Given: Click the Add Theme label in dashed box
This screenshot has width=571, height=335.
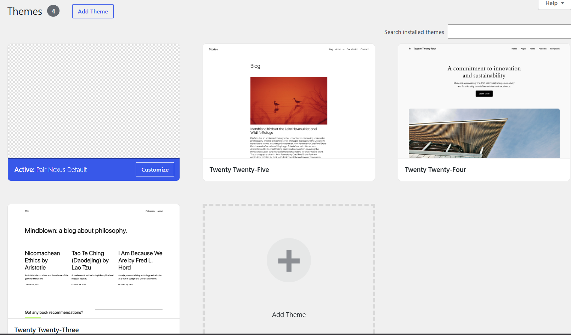Looking at the screenshot, I should point(289,314).
